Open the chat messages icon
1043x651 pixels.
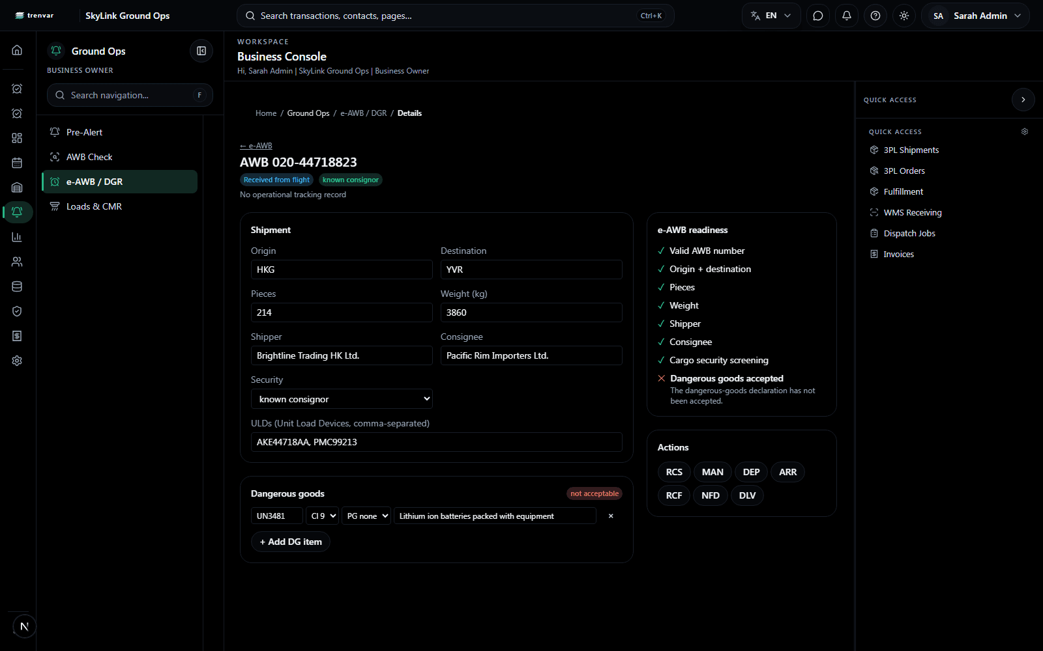pos(818,16)
